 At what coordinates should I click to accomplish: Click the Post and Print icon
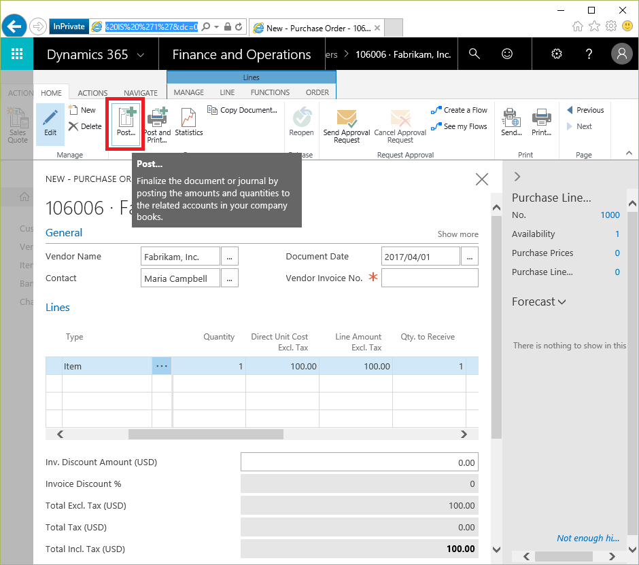click(157, 124)
